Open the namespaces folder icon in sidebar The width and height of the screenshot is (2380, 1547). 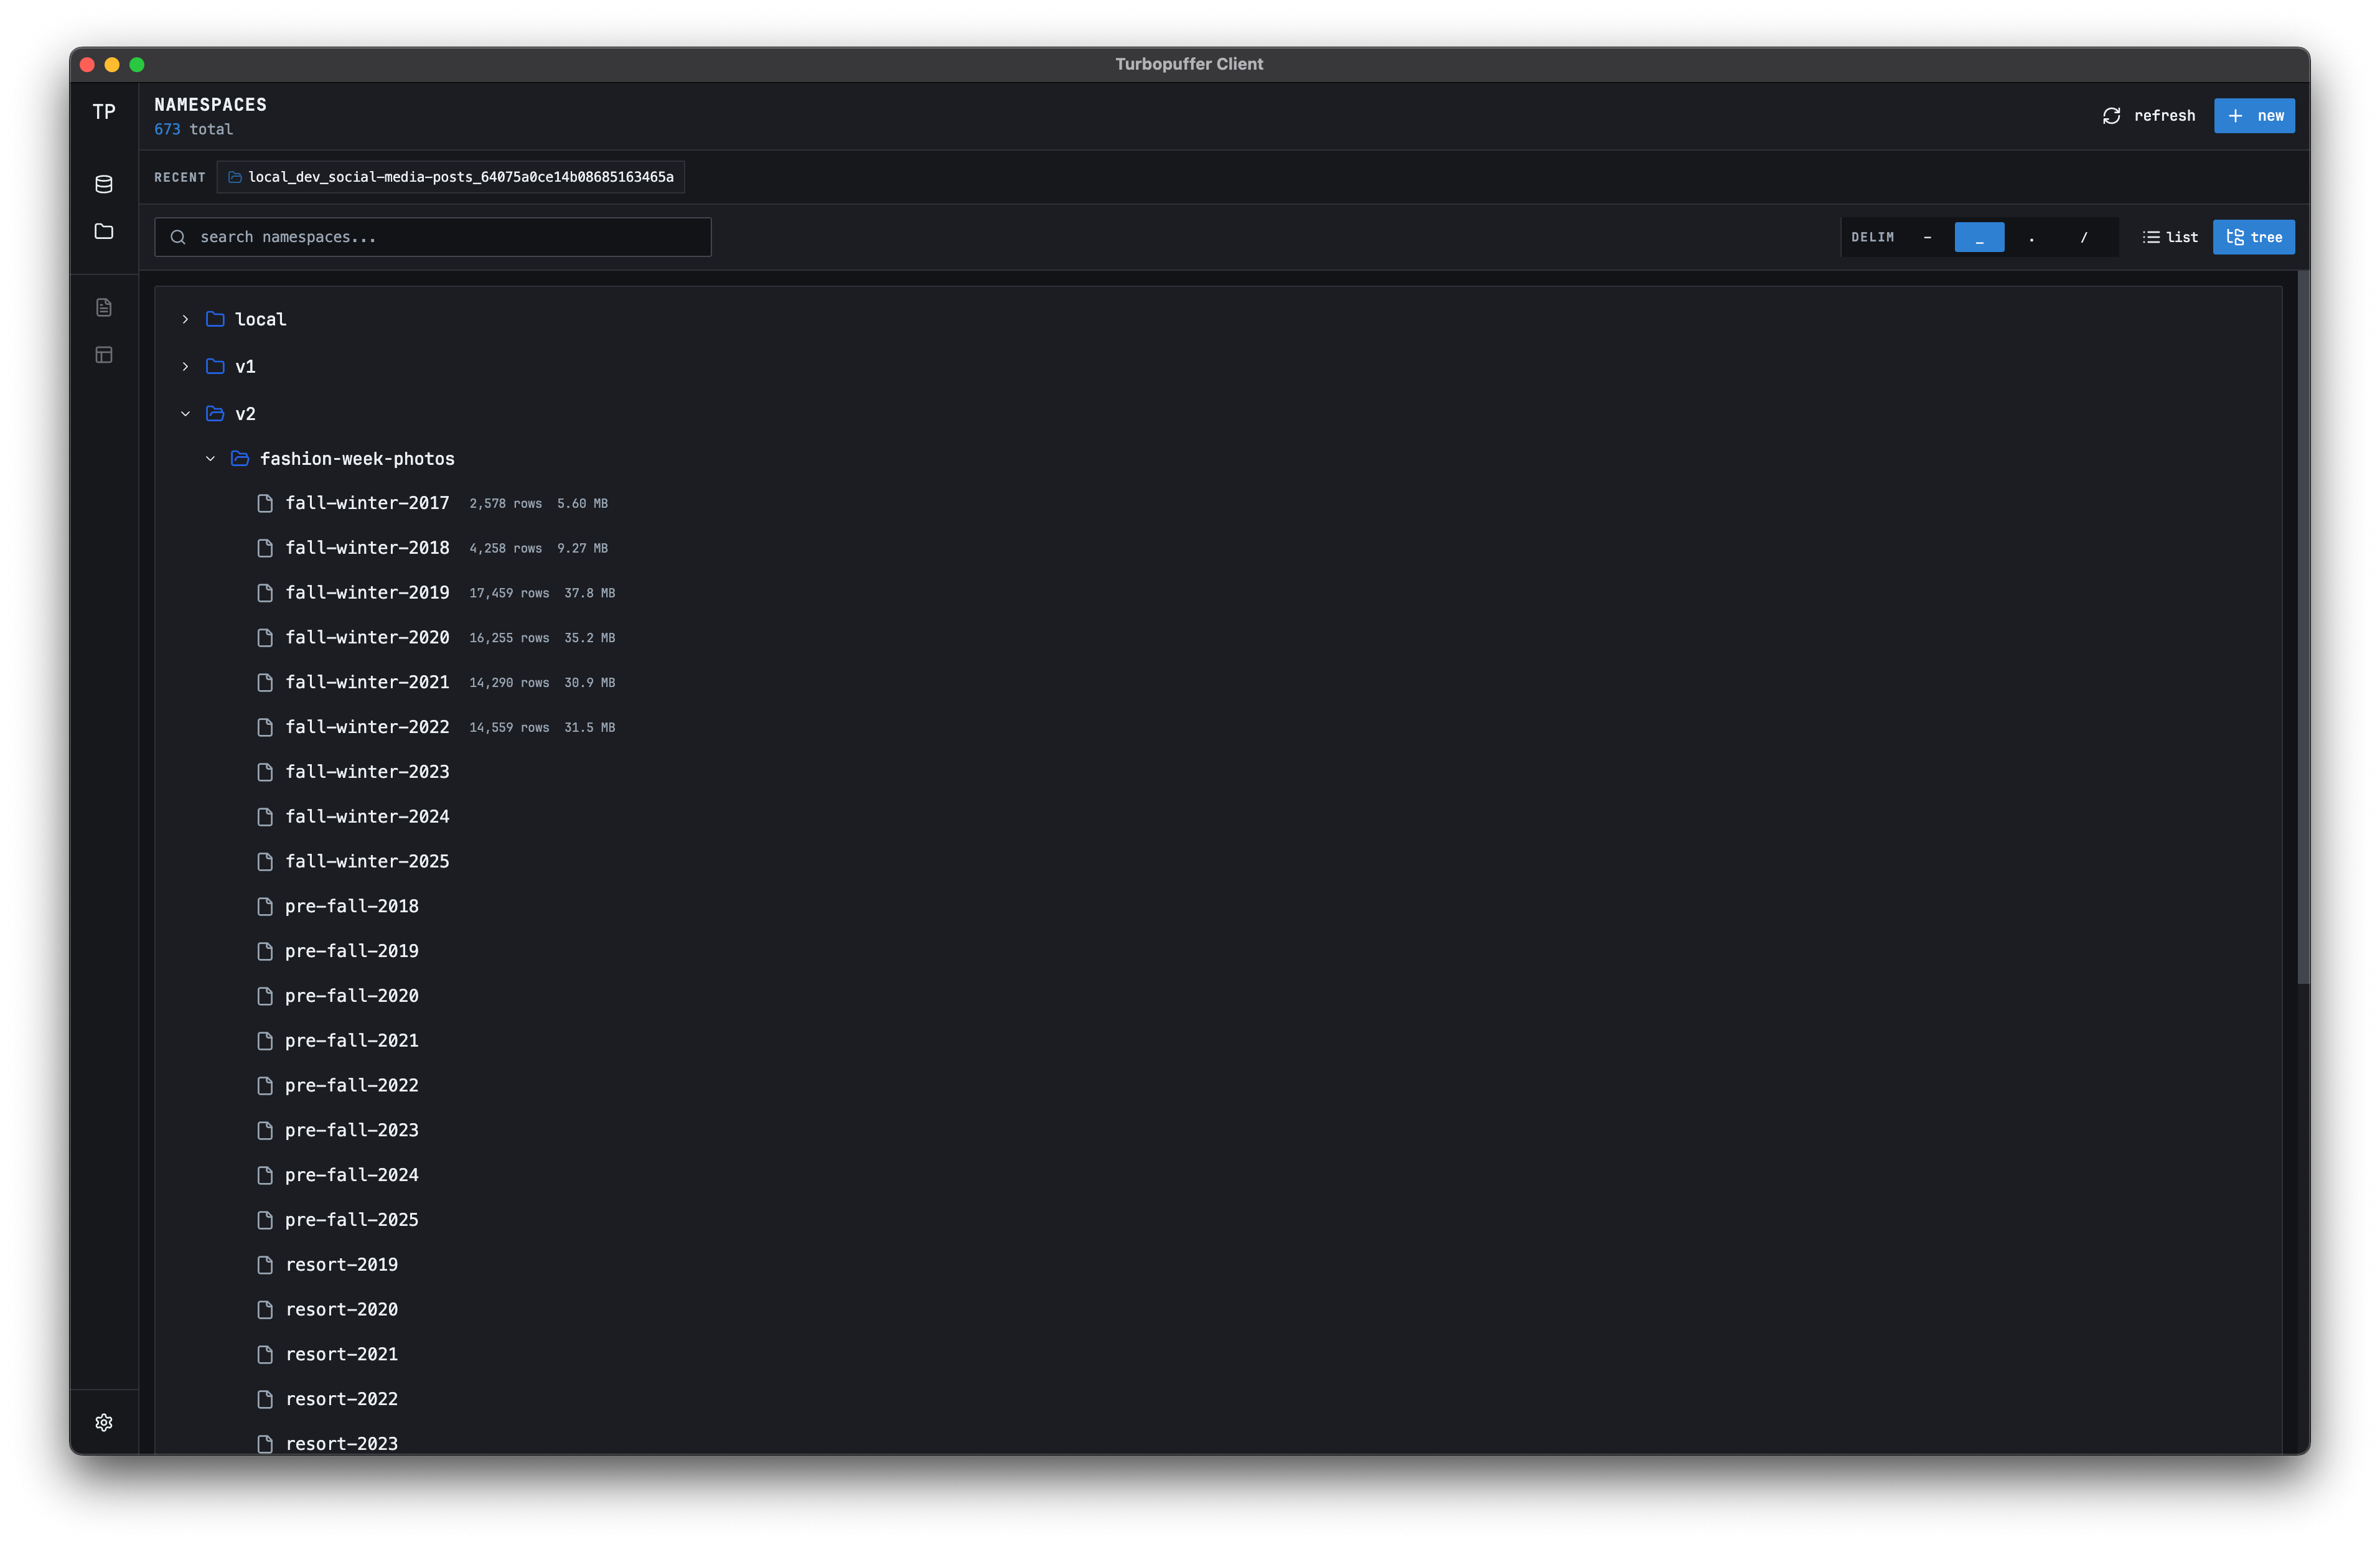[x=104, y=231]
